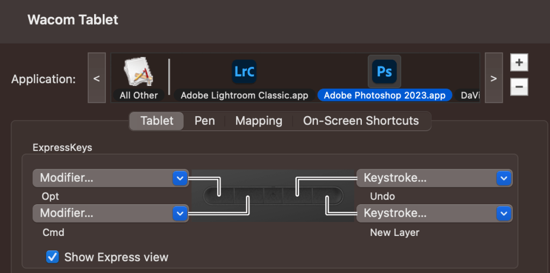
Task: Add application with the plus button
Action: pos(519,62)
